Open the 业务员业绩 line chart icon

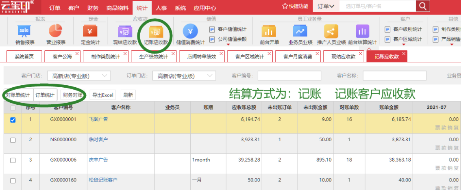pyautogui.click(x=300, y=31)
